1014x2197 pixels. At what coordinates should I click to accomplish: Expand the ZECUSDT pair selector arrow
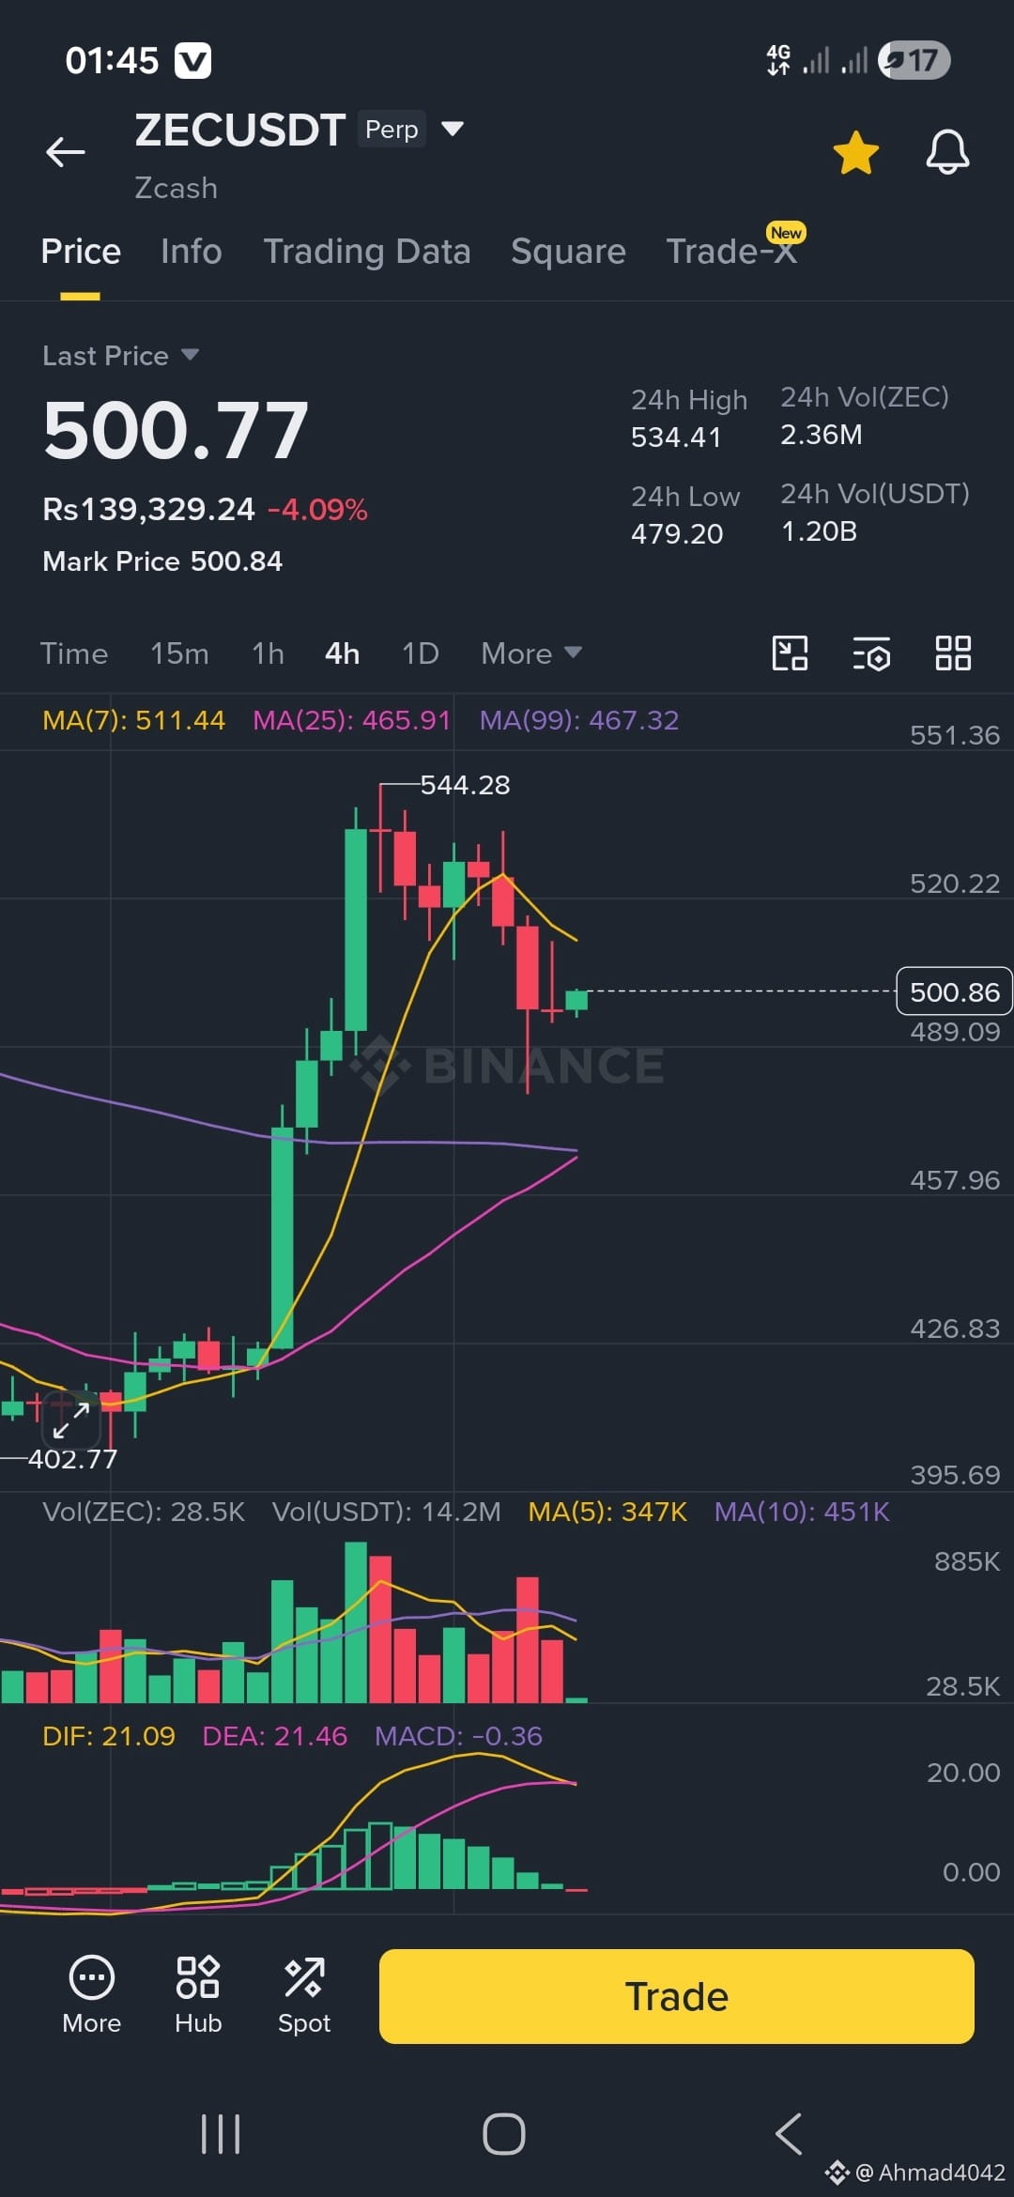coord(453,129)
